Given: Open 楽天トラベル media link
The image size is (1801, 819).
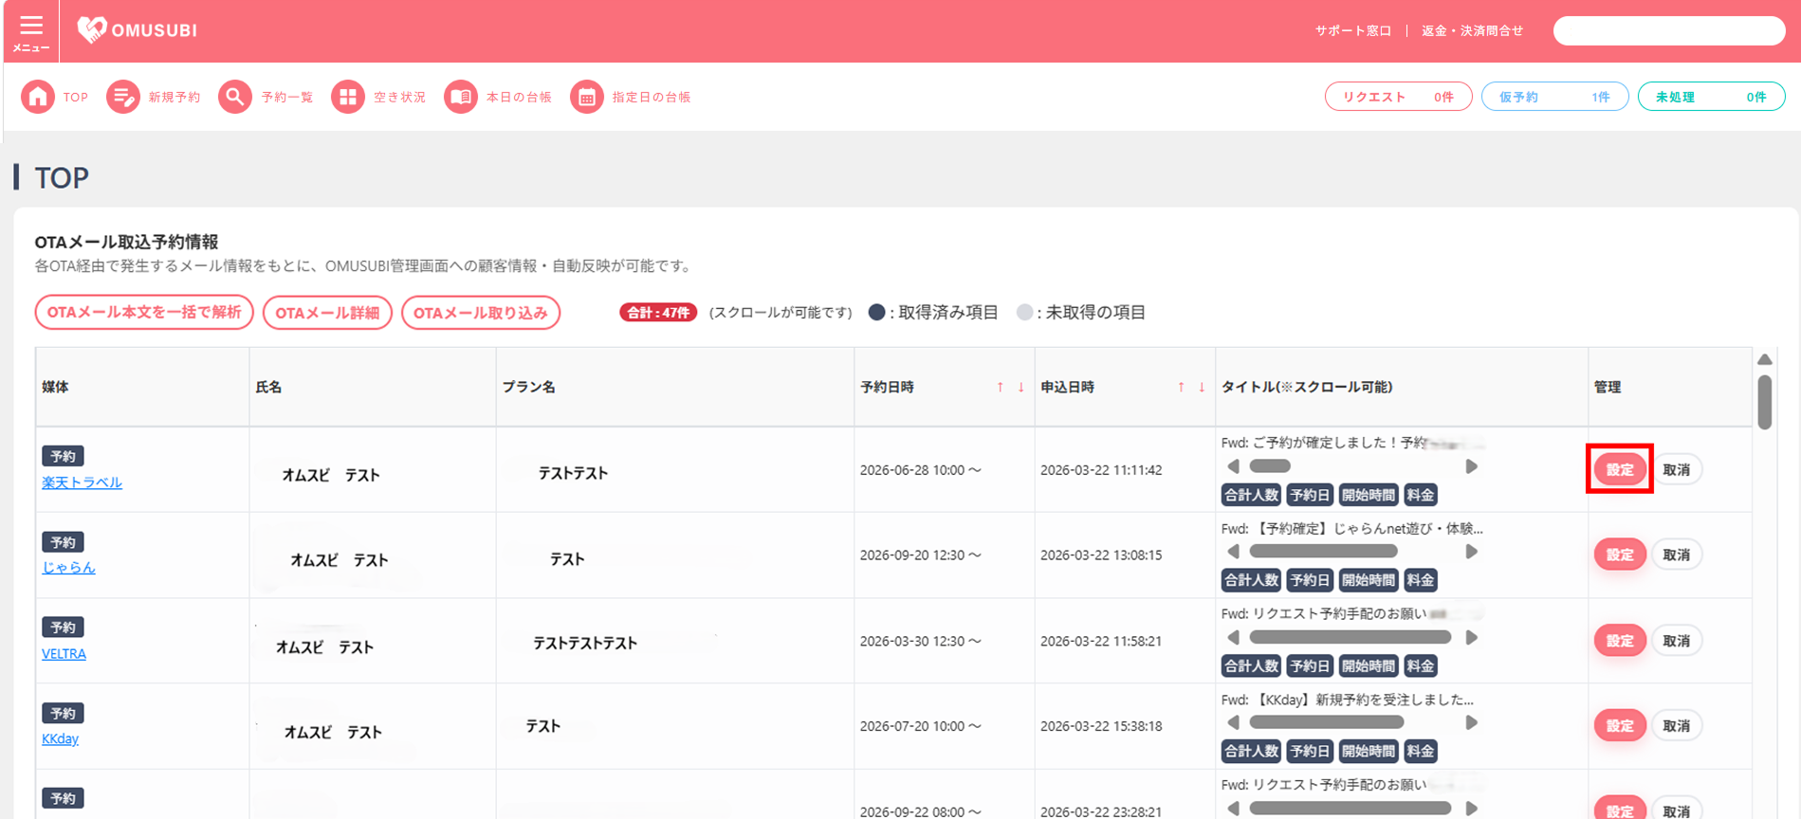Looking at the screenshot, I should point(82,482).
